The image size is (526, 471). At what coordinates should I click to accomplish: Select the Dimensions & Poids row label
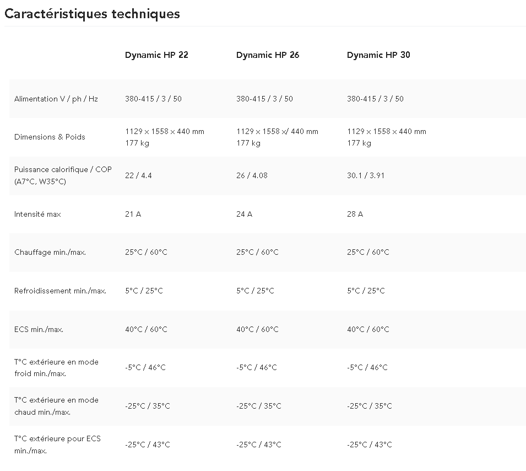(50, 137)
